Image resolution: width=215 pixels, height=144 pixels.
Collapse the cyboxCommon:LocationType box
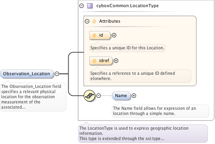(82, 6)
